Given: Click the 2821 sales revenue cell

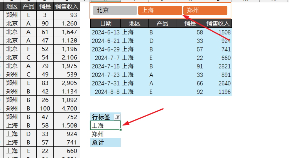Looking at the screenshot, I should tap(218, 66).
